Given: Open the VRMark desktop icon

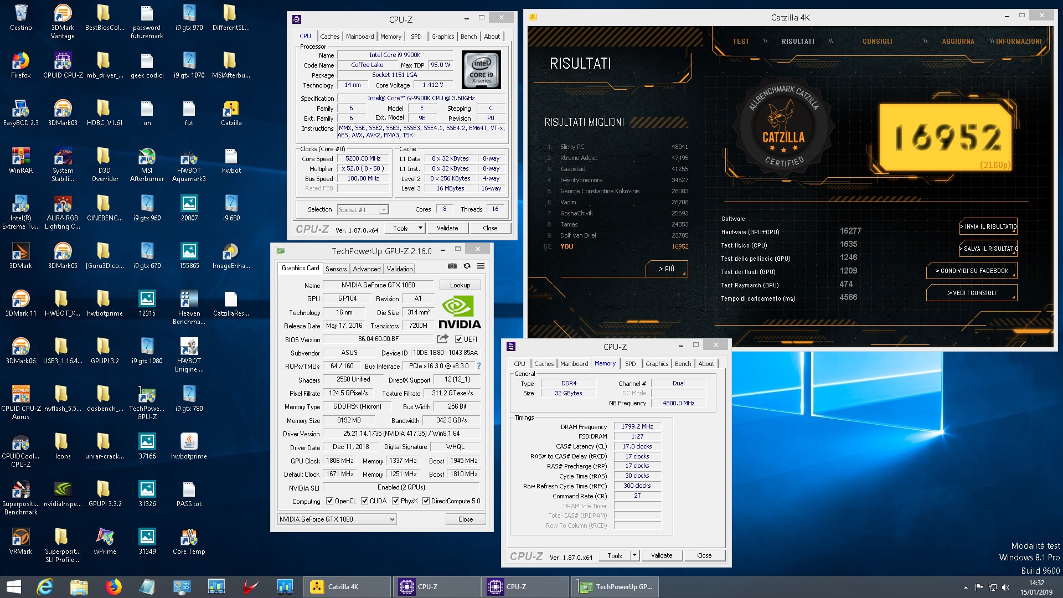Looking at the screenshot, I should coord(20,542).
